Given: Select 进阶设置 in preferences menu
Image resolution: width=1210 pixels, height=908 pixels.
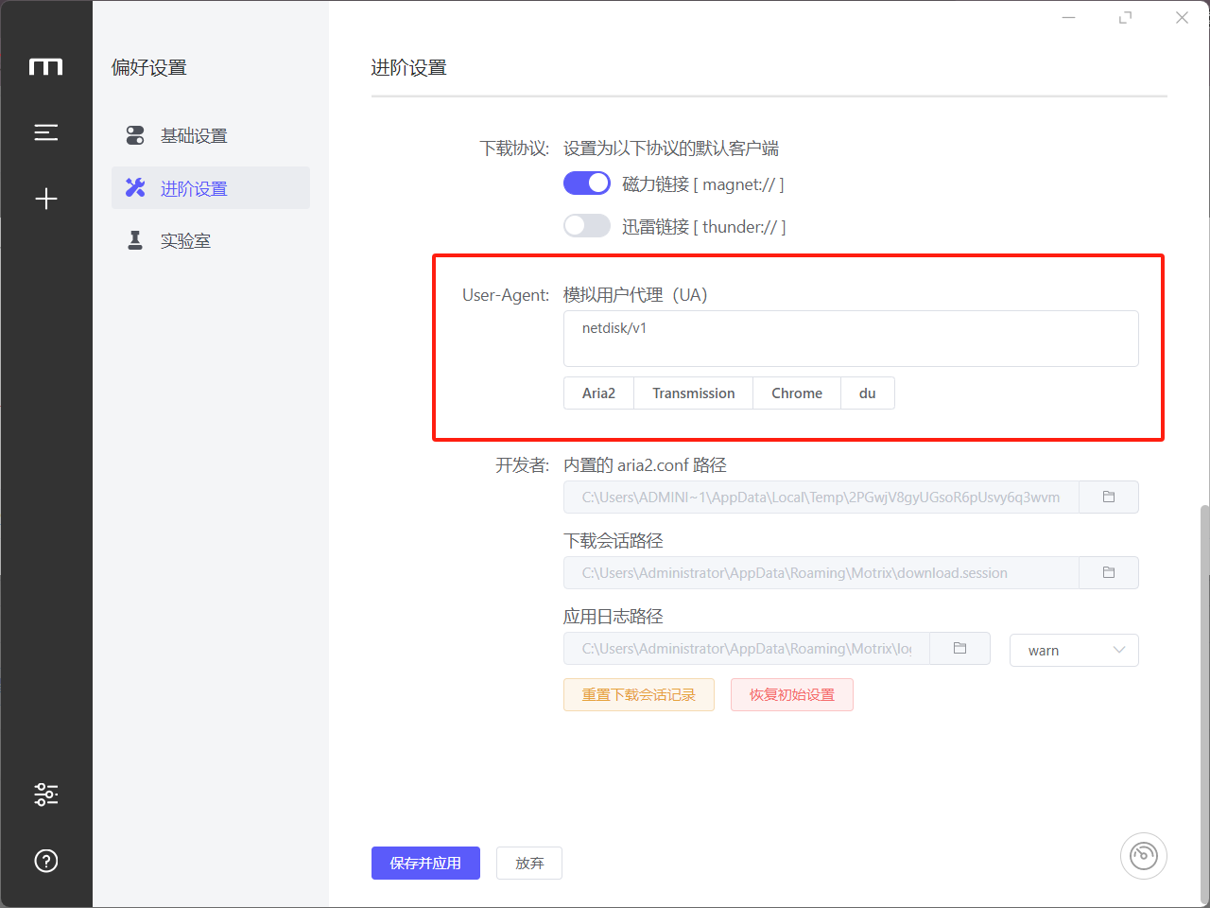Looking at the screenshot, I should pyautogui.click(x=211, y=188).
